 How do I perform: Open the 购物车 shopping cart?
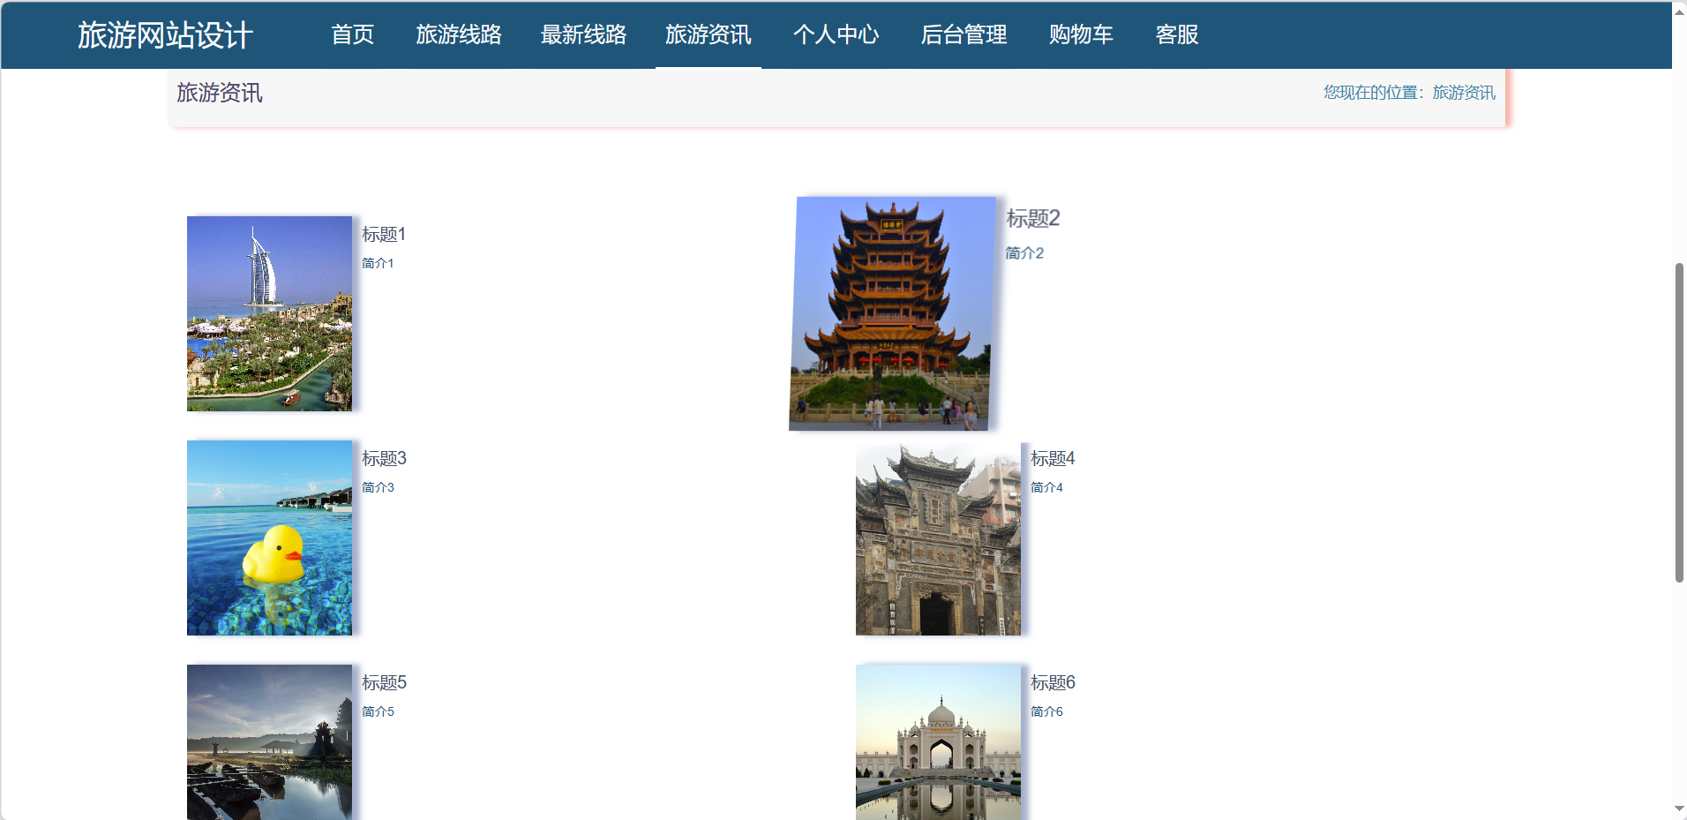coord(1081,35)
